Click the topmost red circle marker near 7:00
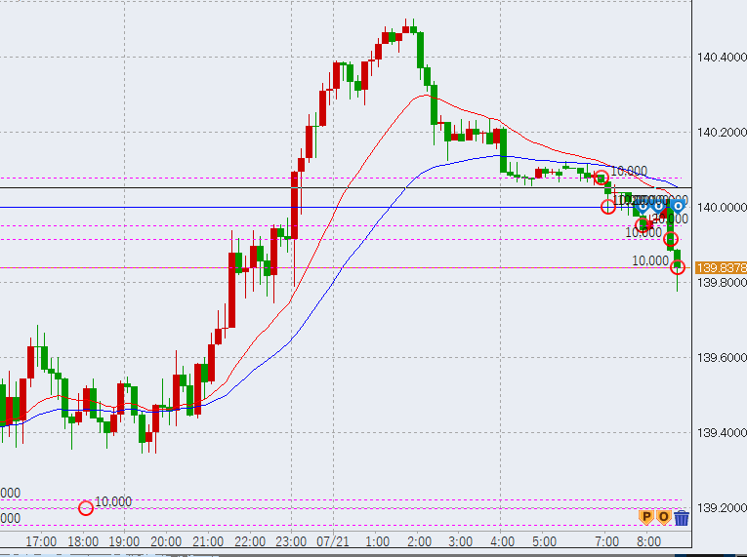Image resolution: width=747 pixels, height=557 pixels. [x=602, y=178]
